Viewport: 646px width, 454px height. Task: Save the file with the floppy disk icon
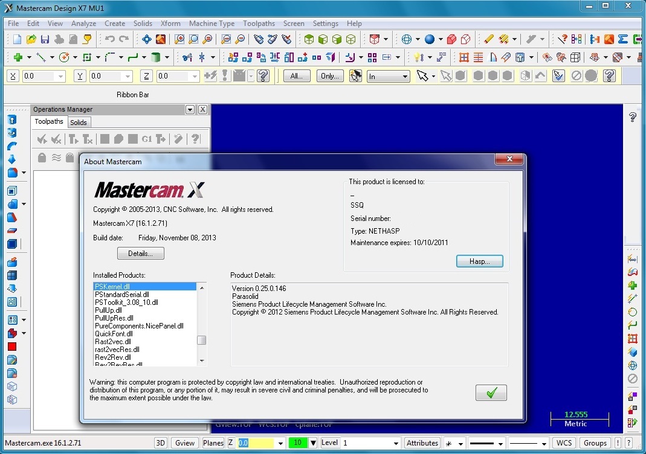pos(45,39)
